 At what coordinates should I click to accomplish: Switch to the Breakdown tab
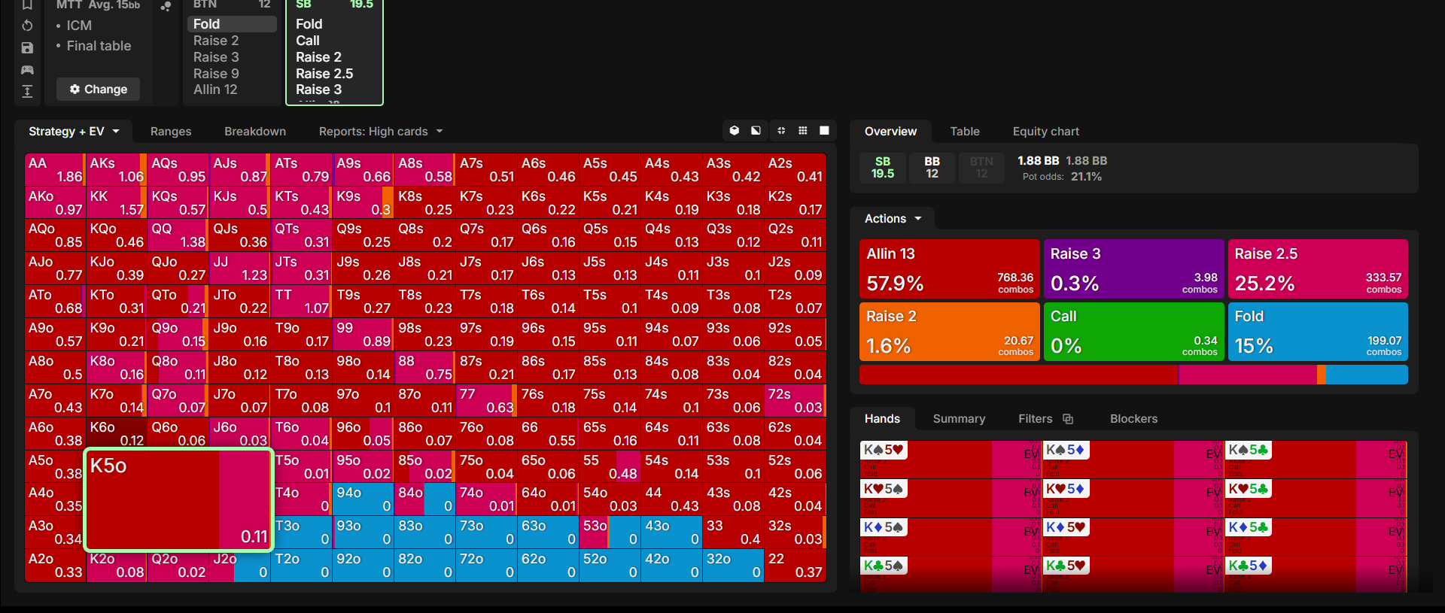255,132
